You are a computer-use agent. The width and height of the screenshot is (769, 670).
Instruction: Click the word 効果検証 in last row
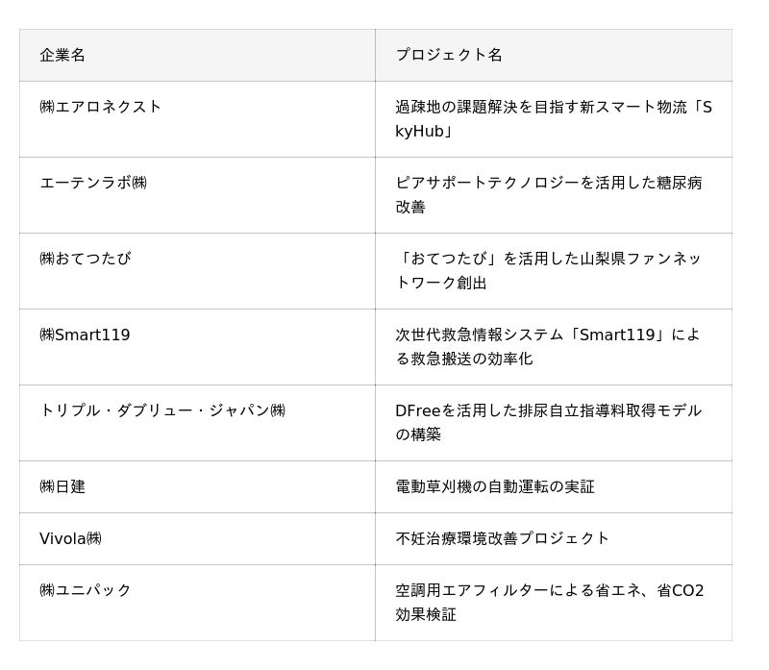[x=426, y=614]
